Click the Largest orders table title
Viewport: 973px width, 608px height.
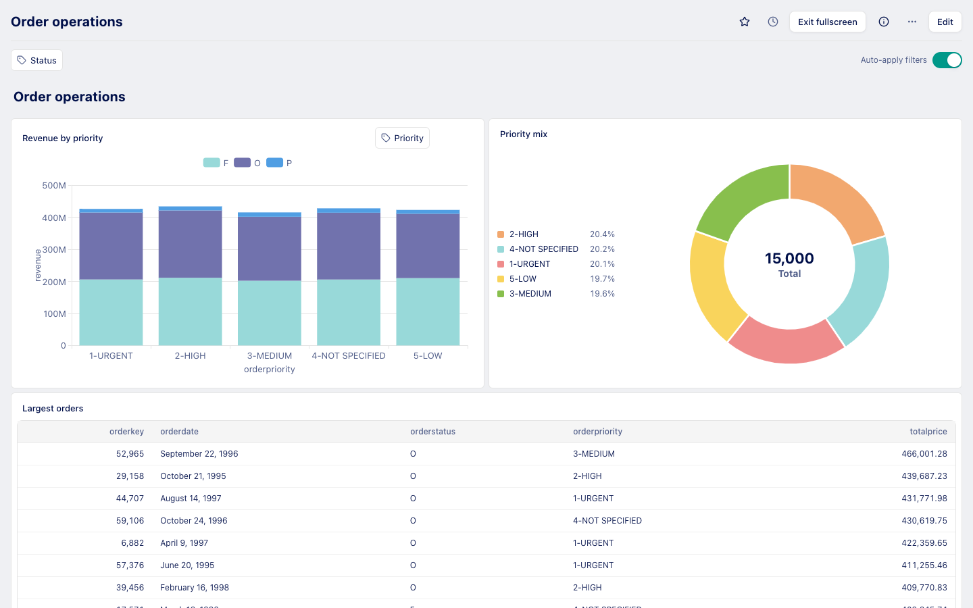[53, 409]
